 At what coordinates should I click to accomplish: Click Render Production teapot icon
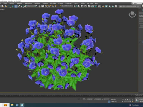(110, 6)
